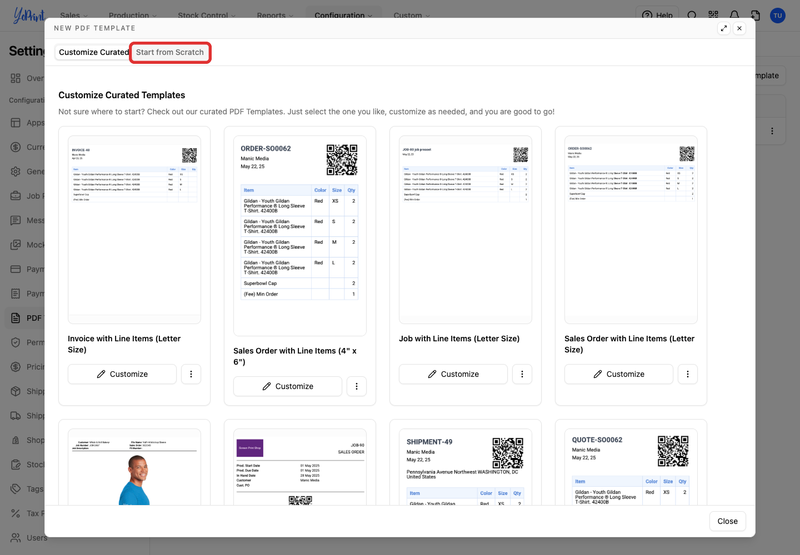Click the Close button at dialog bottom
Viewport: 800px width, 555px height.
(728, 521)
